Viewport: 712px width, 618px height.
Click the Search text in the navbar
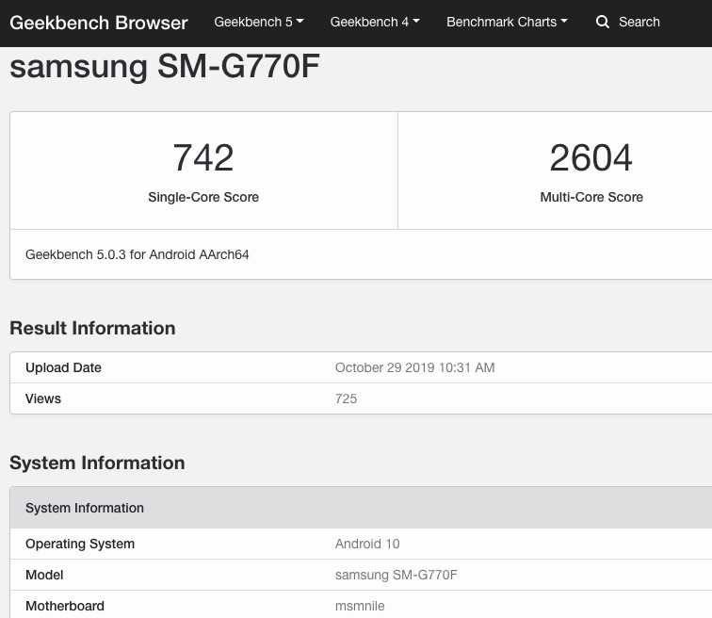coord(639,22)
